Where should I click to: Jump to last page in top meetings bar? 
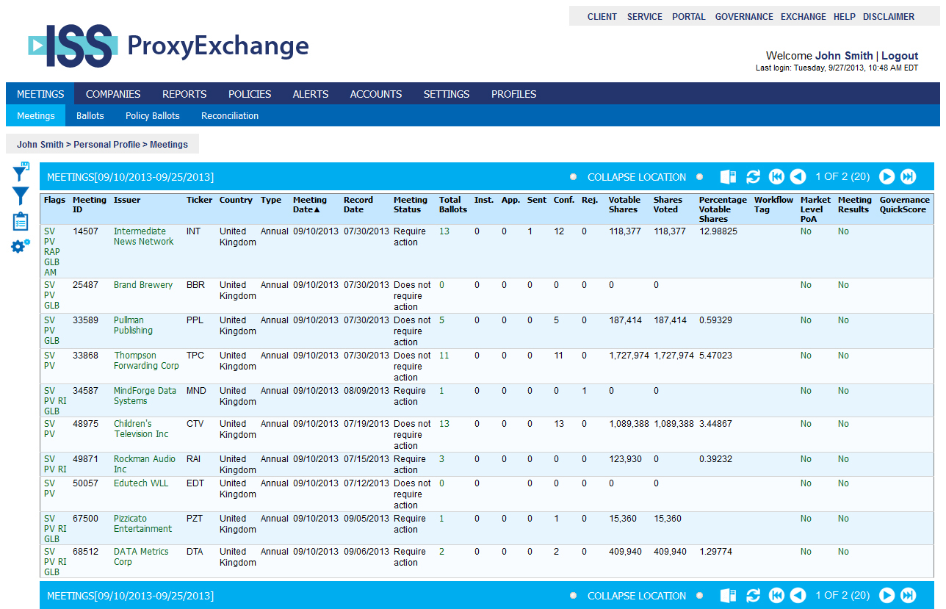[x=909, y=177]
